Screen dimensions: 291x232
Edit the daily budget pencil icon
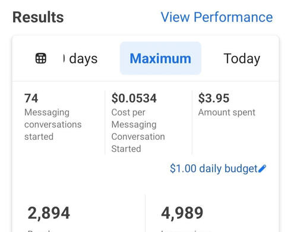point(262,169)
